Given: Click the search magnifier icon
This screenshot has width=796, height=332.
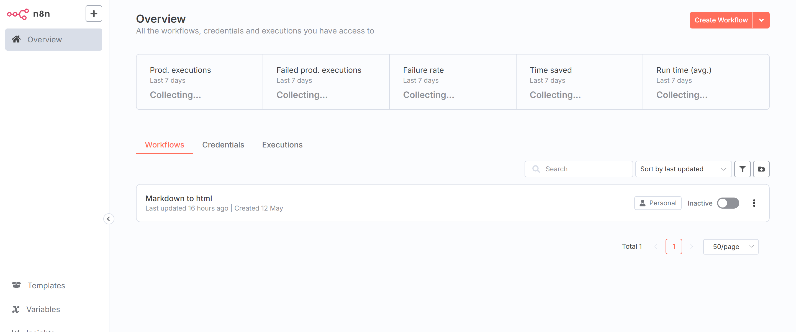Looking at the screenshot, I should [x=536, y=169].
